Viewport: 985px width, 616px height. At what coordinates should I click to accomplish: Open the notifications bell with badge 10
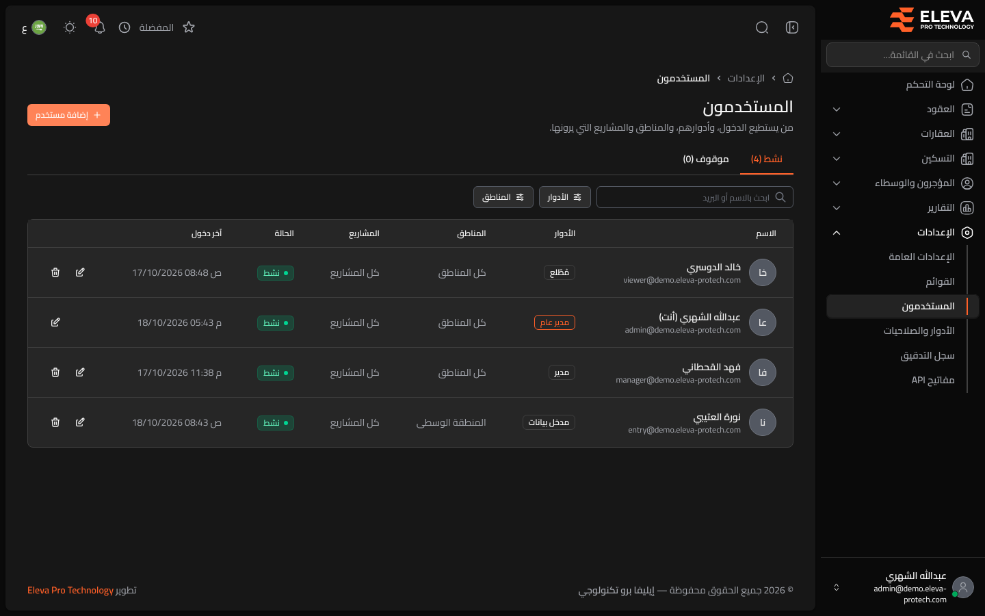(99, 27)
